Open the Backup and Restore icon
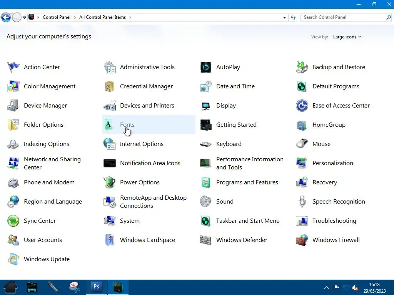 302,67
